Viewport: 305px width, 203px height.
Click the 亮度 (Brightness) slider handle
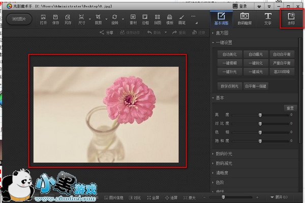point(260,115)
